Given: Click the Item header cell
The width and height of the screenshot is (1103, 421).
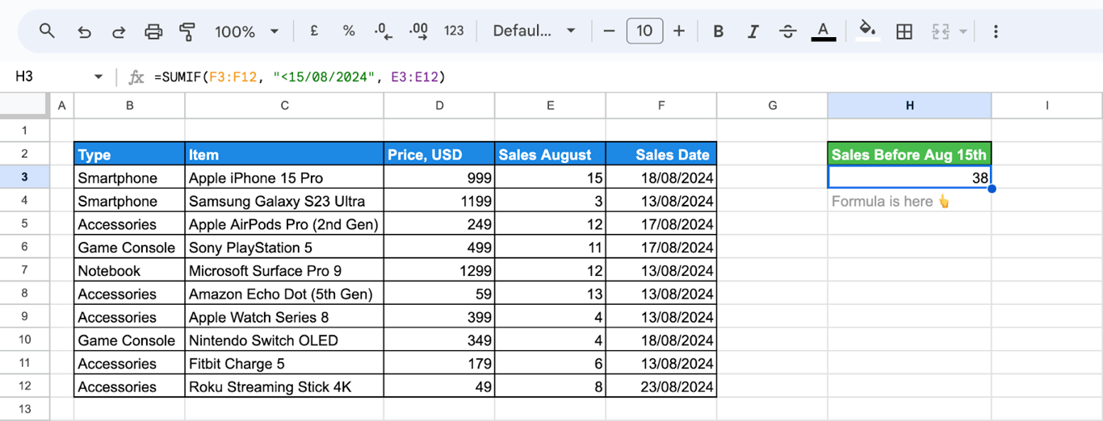Looking at the screenshot, I should [x=284, y=154].
